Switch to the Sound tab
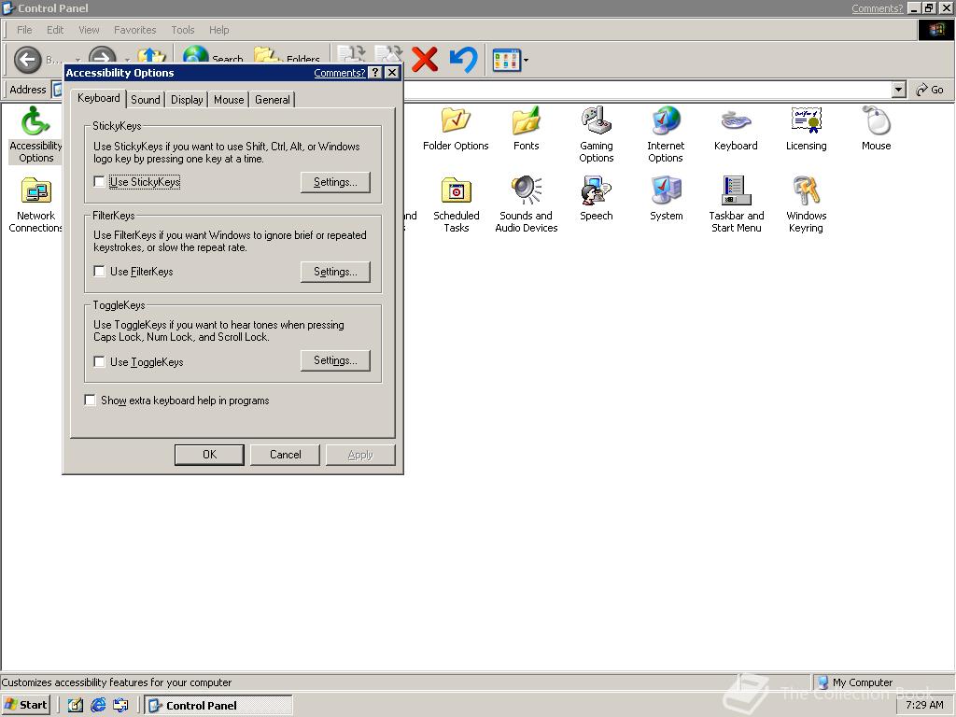 click(x=145, y=99)
